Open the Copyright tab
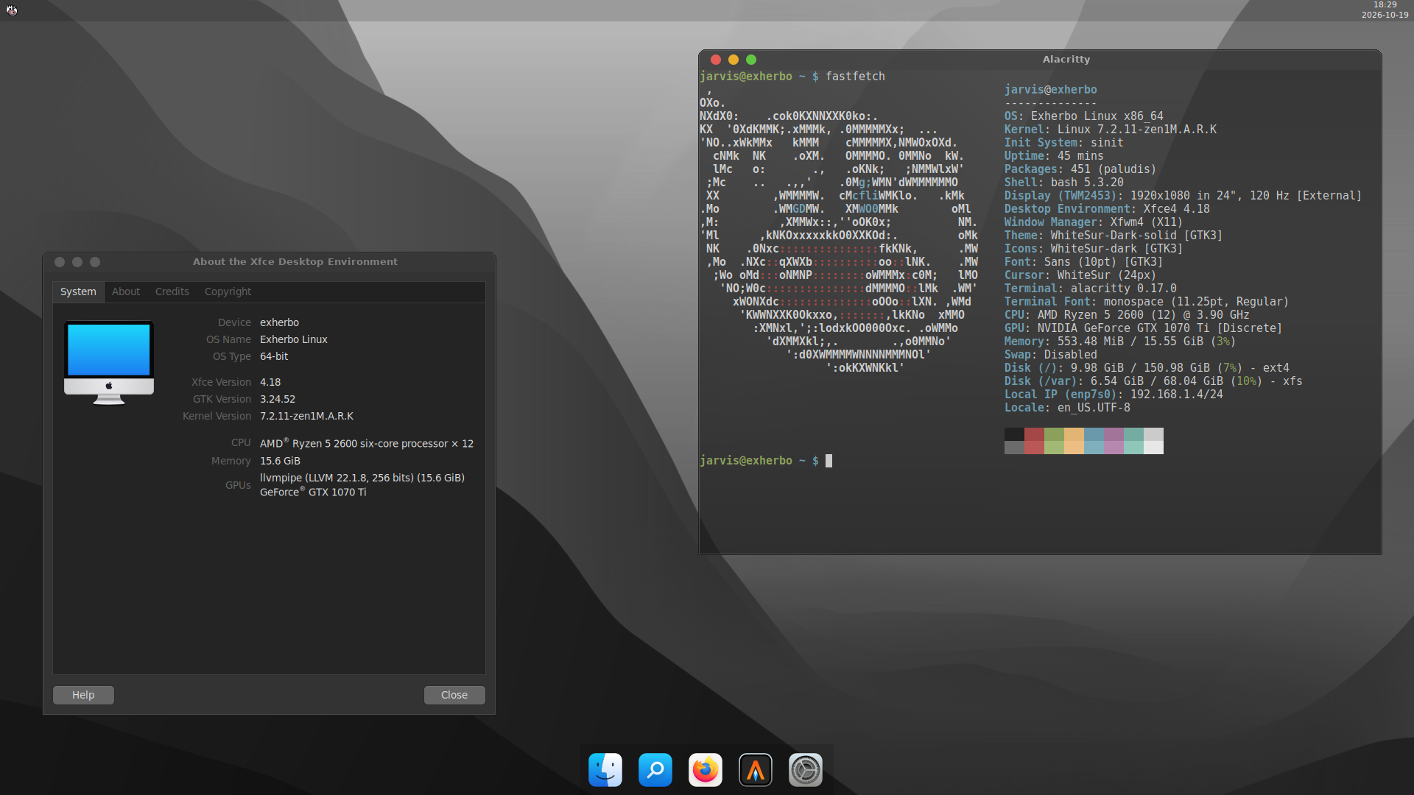1414x795 pixels. tap(228, 291)
